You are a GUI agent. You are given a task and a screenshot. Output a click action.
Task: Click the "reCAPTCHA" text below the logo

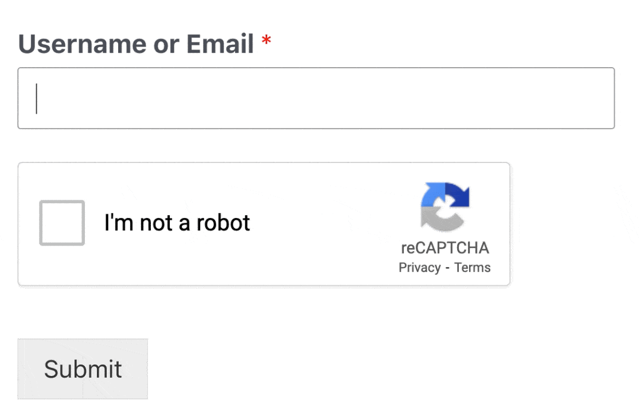pos(445,248)
